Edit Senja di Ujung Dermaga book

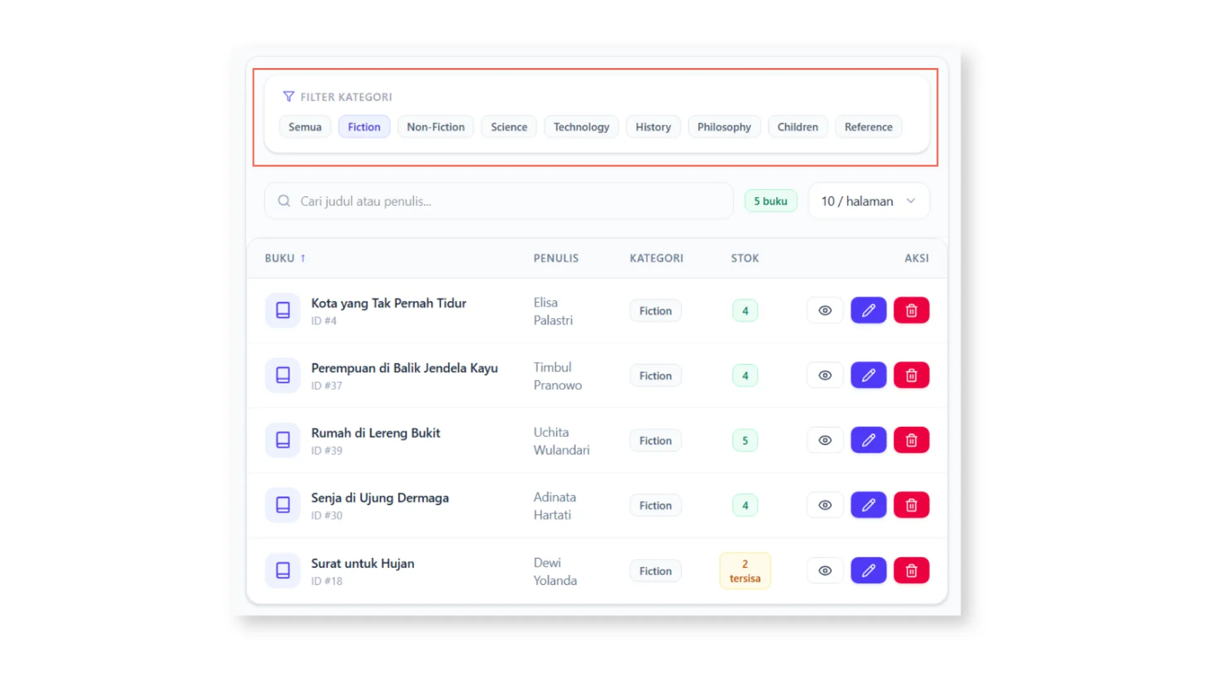click(868, 505)
